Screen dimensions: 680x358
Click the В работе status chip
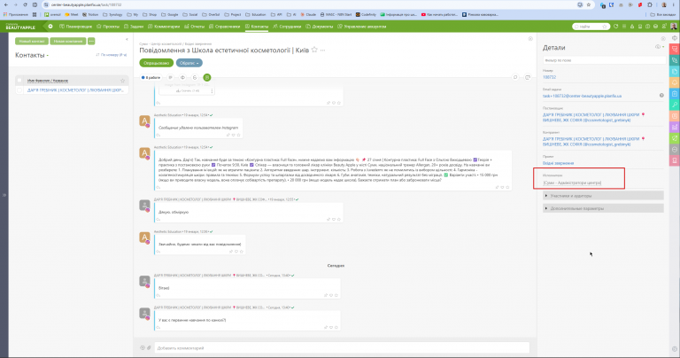coord(151,77)
